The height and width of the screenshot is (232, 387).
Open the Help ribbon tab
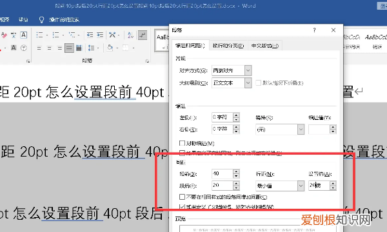click(23, 20)
